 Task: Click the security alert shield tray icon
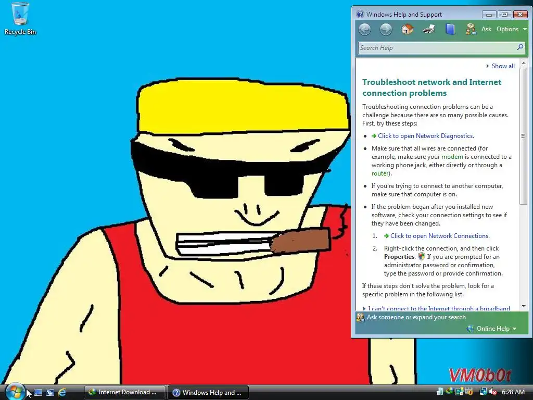469,392
